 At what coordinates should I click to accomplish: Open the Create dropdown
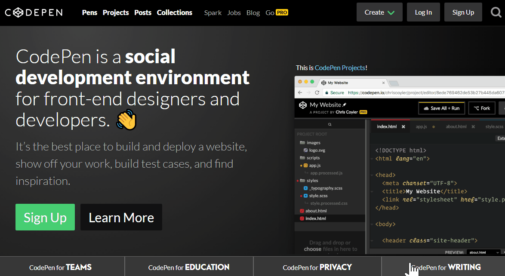point(379,12)
